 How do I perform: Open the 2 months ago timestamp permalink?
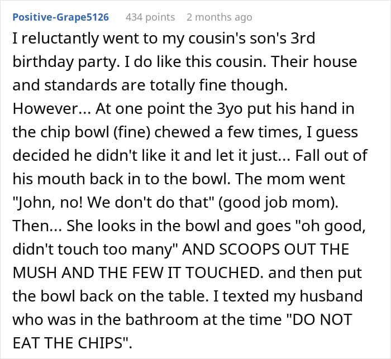[x=219, y=17]
